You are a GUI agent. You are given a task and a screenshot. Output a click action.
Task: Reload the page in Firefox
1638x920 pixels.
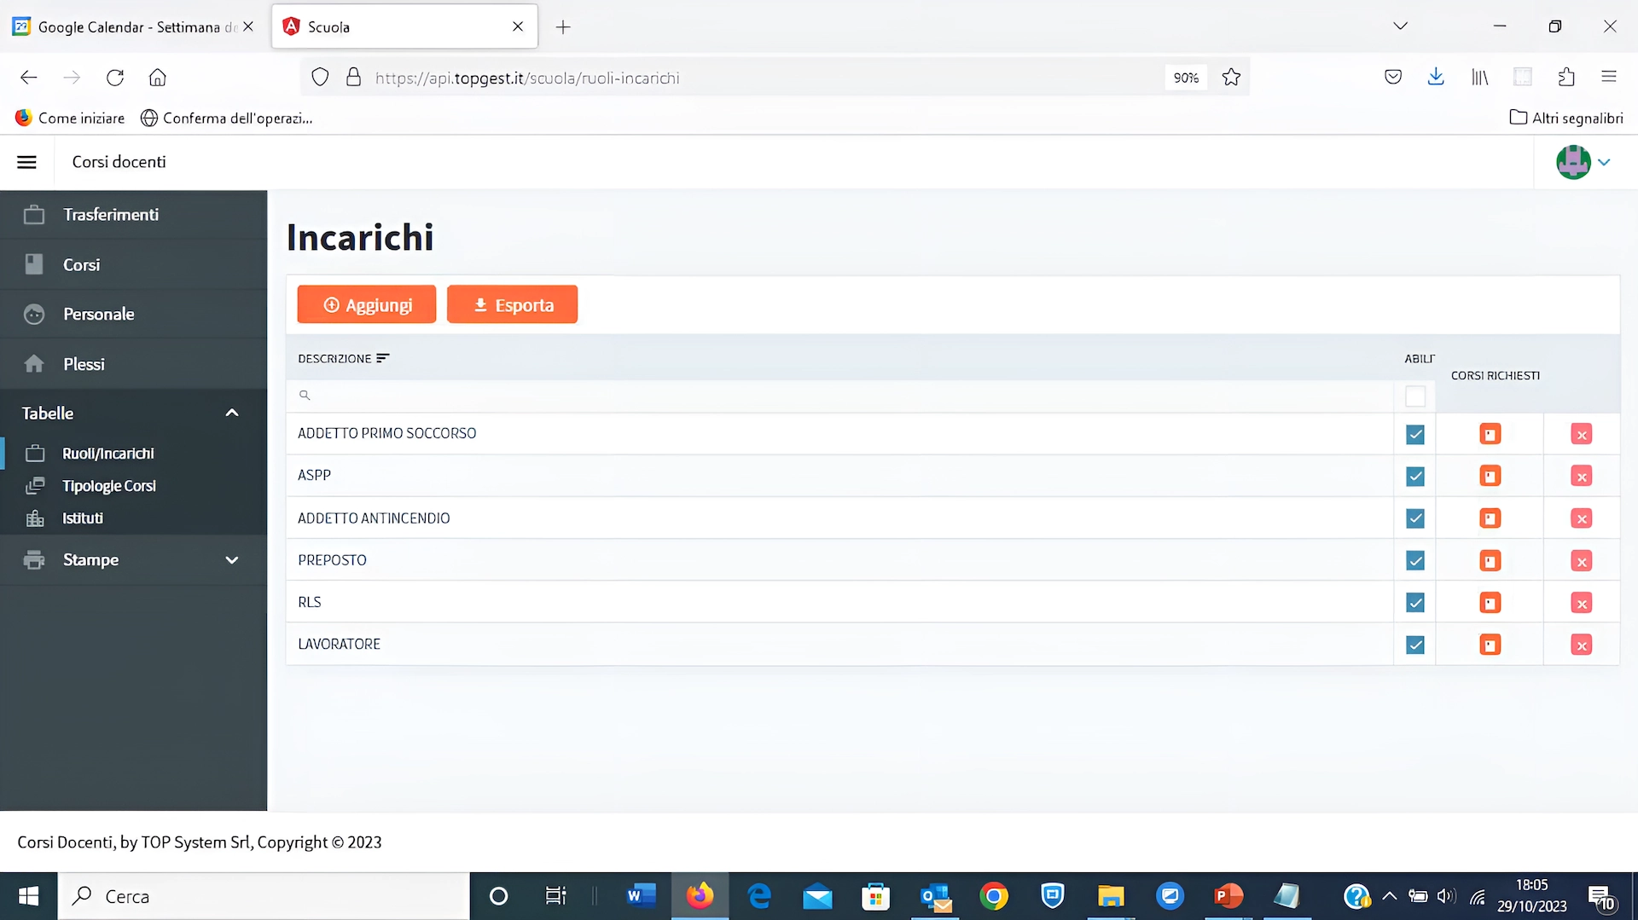click(x=115, y=78)
